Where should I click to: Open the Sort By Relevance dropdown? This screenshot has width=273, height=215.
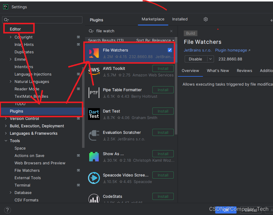click(x=155, y=40)
